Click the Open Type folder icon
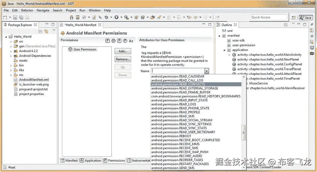317x172 pixels. (153, 17)
